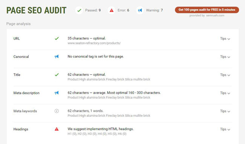Expand Tips for the Title row
Screen dimensions: 245x144
[225, 75]
